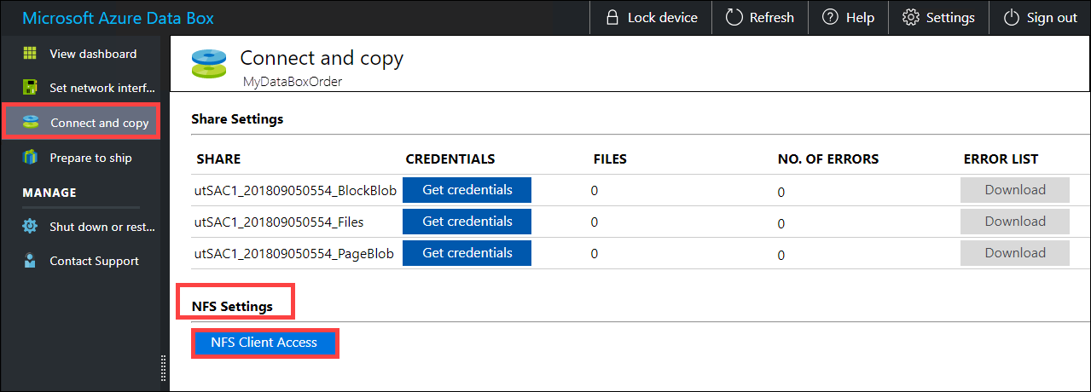The height and width of the screenshot is (392, 1091).
Task: Click the Contact Support person icon
Action: pyautogui.click(x=30, y=261)
